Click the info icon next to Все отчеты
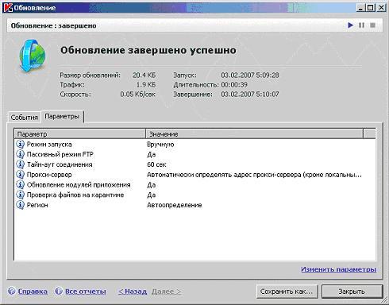The image size is (389, 305). pyautogui.click(x=59, y=291)
